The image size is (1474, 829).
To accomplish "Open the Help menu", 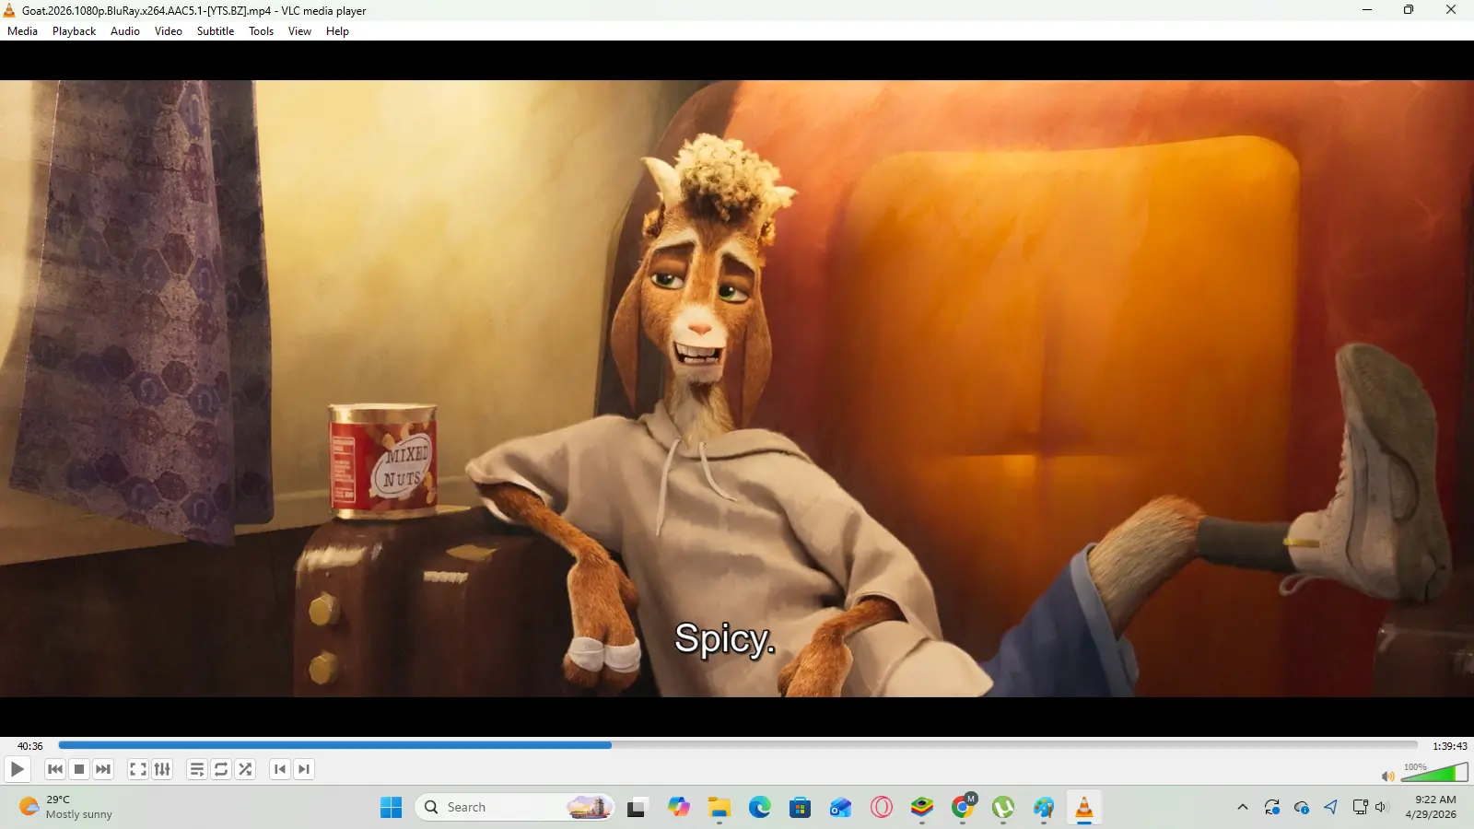I will pyautogui.click(x=337, y=31).
